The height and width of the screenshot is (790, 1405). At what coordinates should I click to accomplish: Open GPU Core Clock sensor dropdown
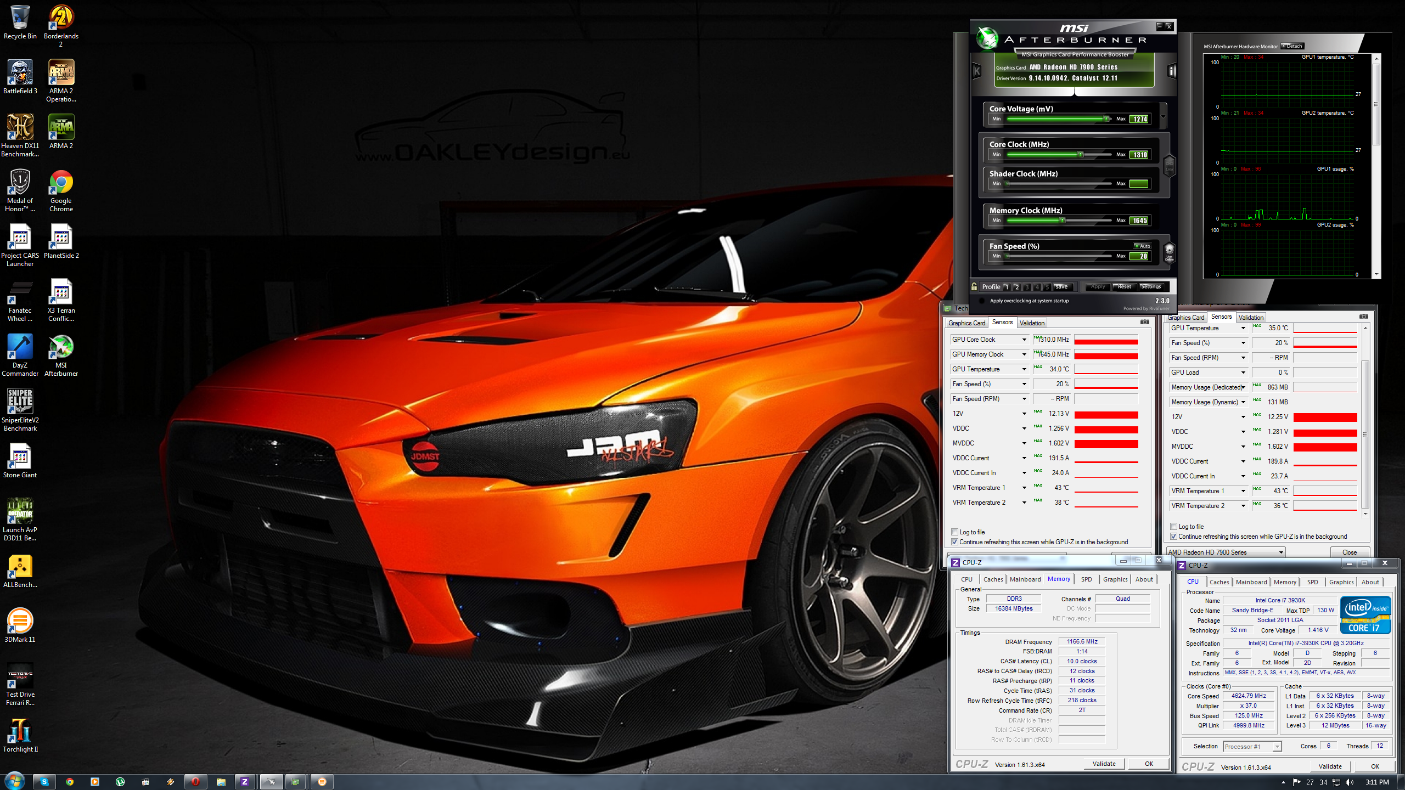(1024, 340)
